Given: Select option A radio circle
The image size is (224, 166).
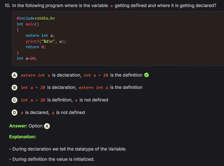Looking at the screenshot, I should tap(14, 75).
